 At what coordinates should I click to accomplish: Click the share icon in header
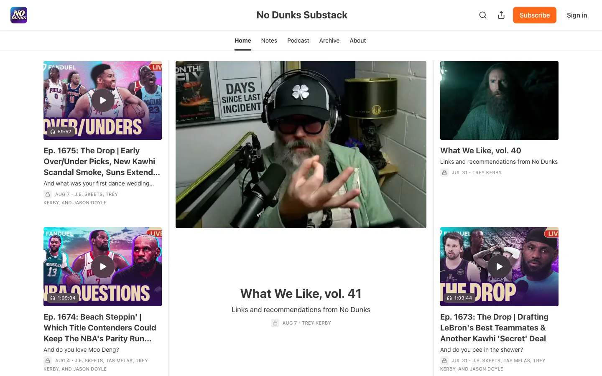(x=501, y=15)
